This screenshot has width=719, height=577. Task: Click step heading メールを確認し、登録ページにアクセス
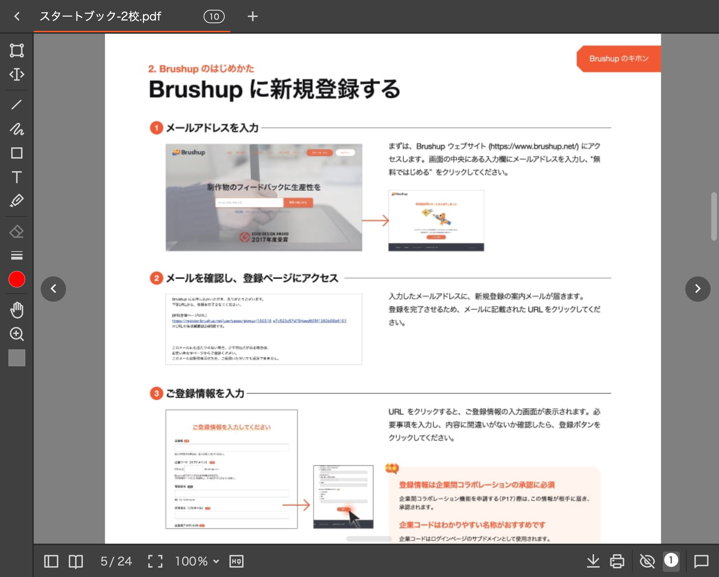click(x=252, y=278)
